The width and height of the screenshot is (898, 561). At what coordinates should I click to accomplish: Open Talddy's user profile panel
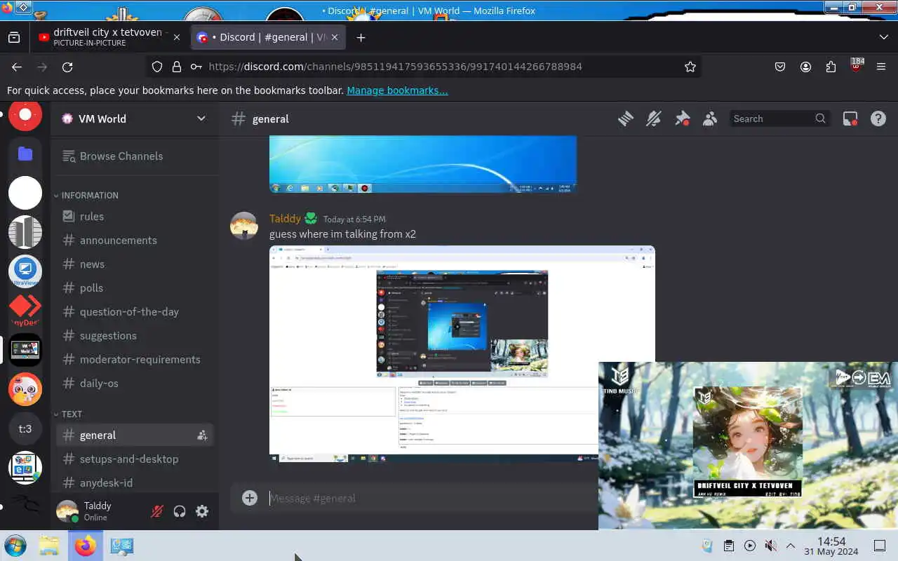(x=98, y=511)
